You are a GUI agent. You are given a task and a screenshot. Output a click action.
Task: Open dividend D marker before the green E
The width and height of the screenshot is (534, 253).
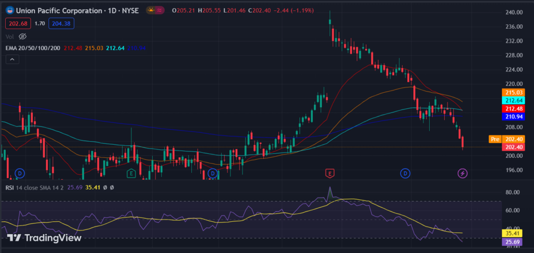point(20,173)
